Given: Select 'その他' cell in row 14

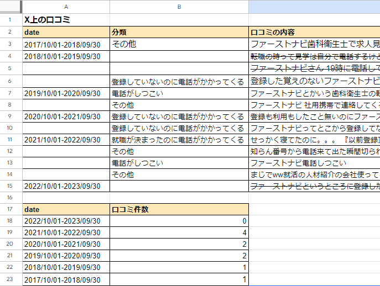Looking at the screenshot, I should [x=179, y=174].
